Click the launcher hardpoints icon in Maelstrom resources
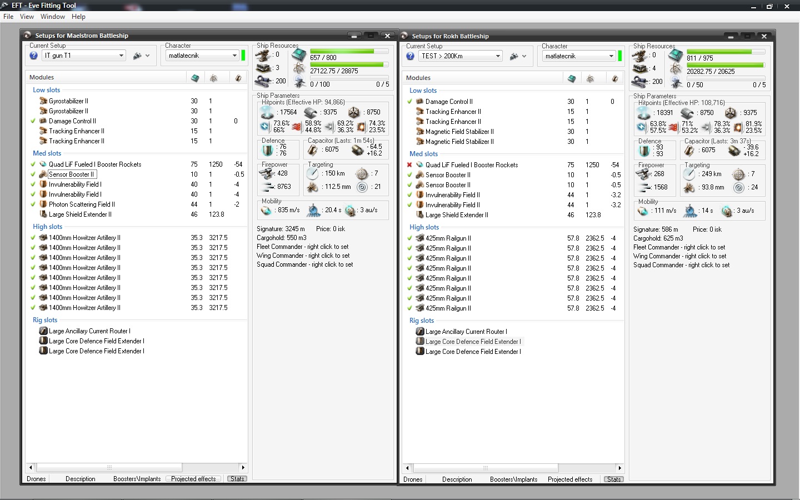This screenshot has width=800, height=500. click(x=263, y=68)
